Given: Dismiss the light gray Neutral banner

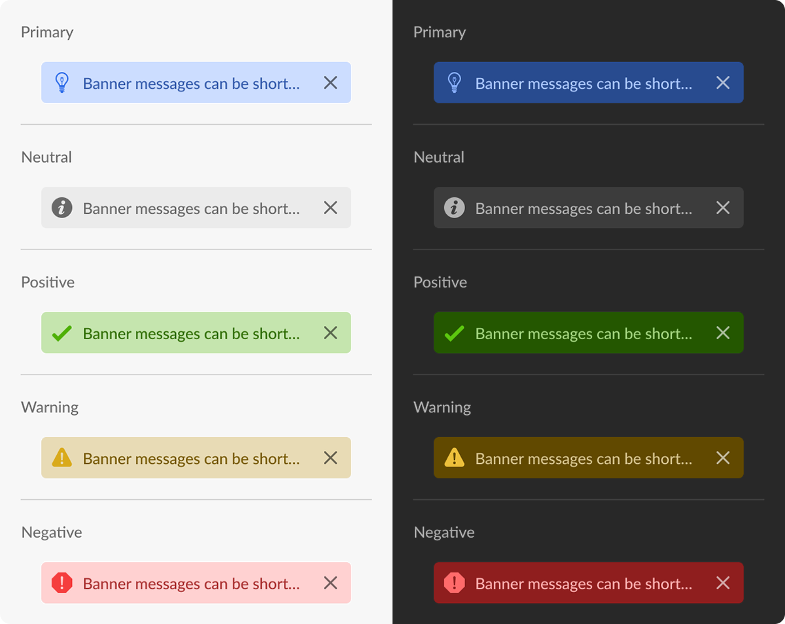Looking at the screenshot, I should (x=330, y=208).
